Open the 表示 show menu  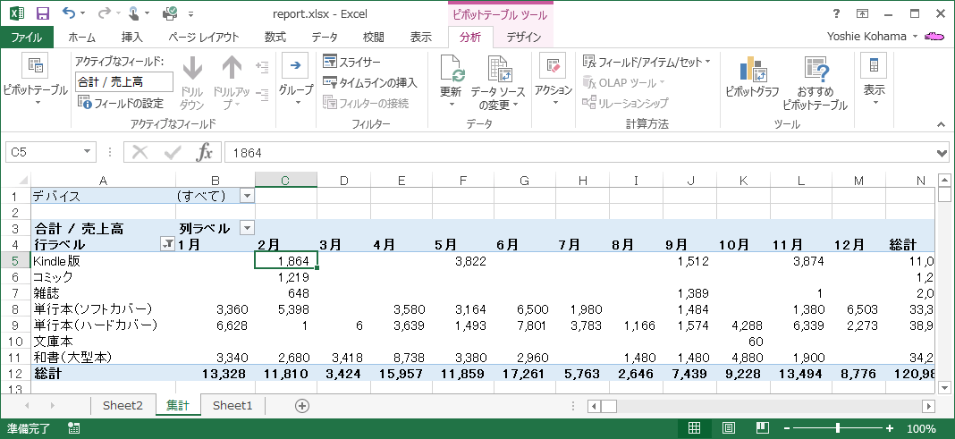click(874, 81)
